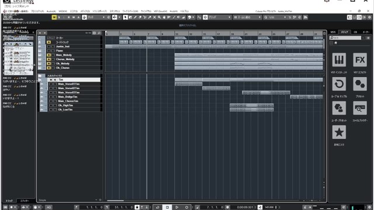
Task: Select the Object Selection arrow tool
Action: pos(125,17)
